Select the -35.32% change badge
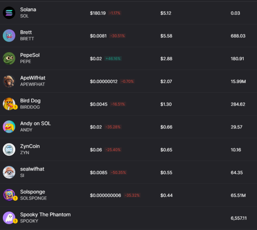The width and height of the screenshot is (257, 230). tap(132, 195)
